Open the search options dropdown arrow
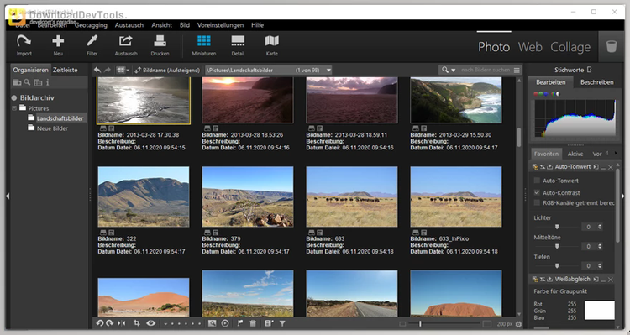This screenshot has height=335, width=630. [x=454, y=70]
